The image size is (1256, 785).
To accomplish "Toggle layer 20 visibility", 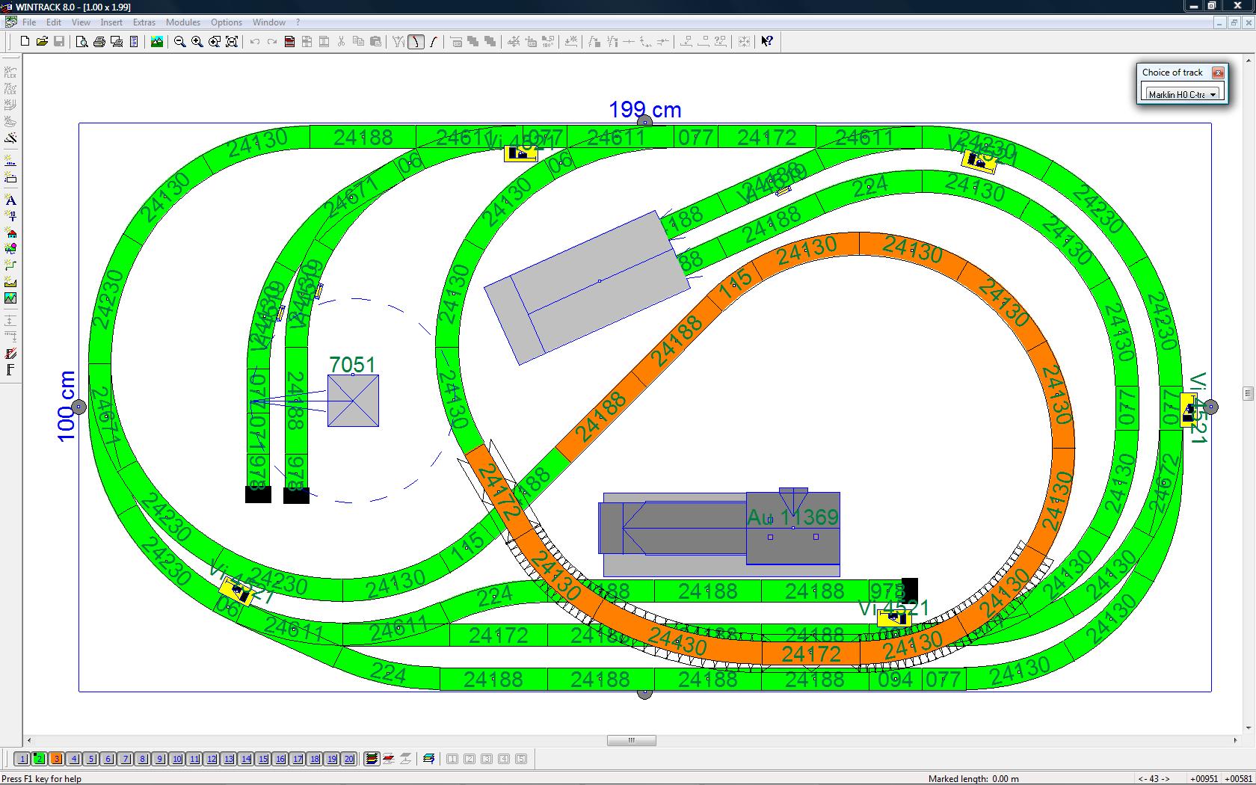I will click(349, 759).
